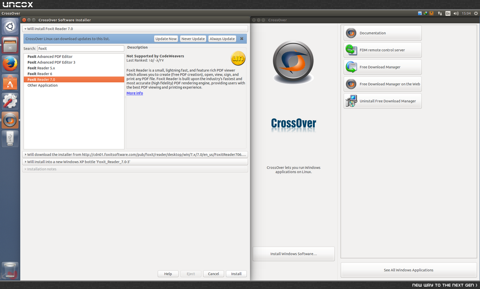The height and width of the screenshot is (289, 480).
Task: Click the network up/down arrows indicator
Action: 440,13
